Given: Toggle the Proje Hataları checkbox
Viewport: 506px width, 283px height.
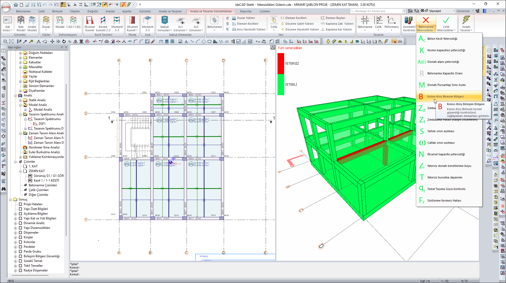Looking at the screenshot, I should 21,204.
